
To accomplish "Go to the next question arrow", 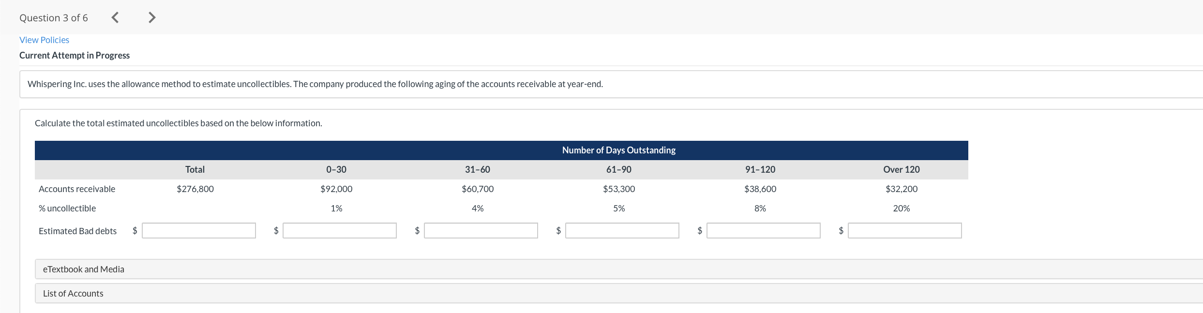I will click(152, 17).
